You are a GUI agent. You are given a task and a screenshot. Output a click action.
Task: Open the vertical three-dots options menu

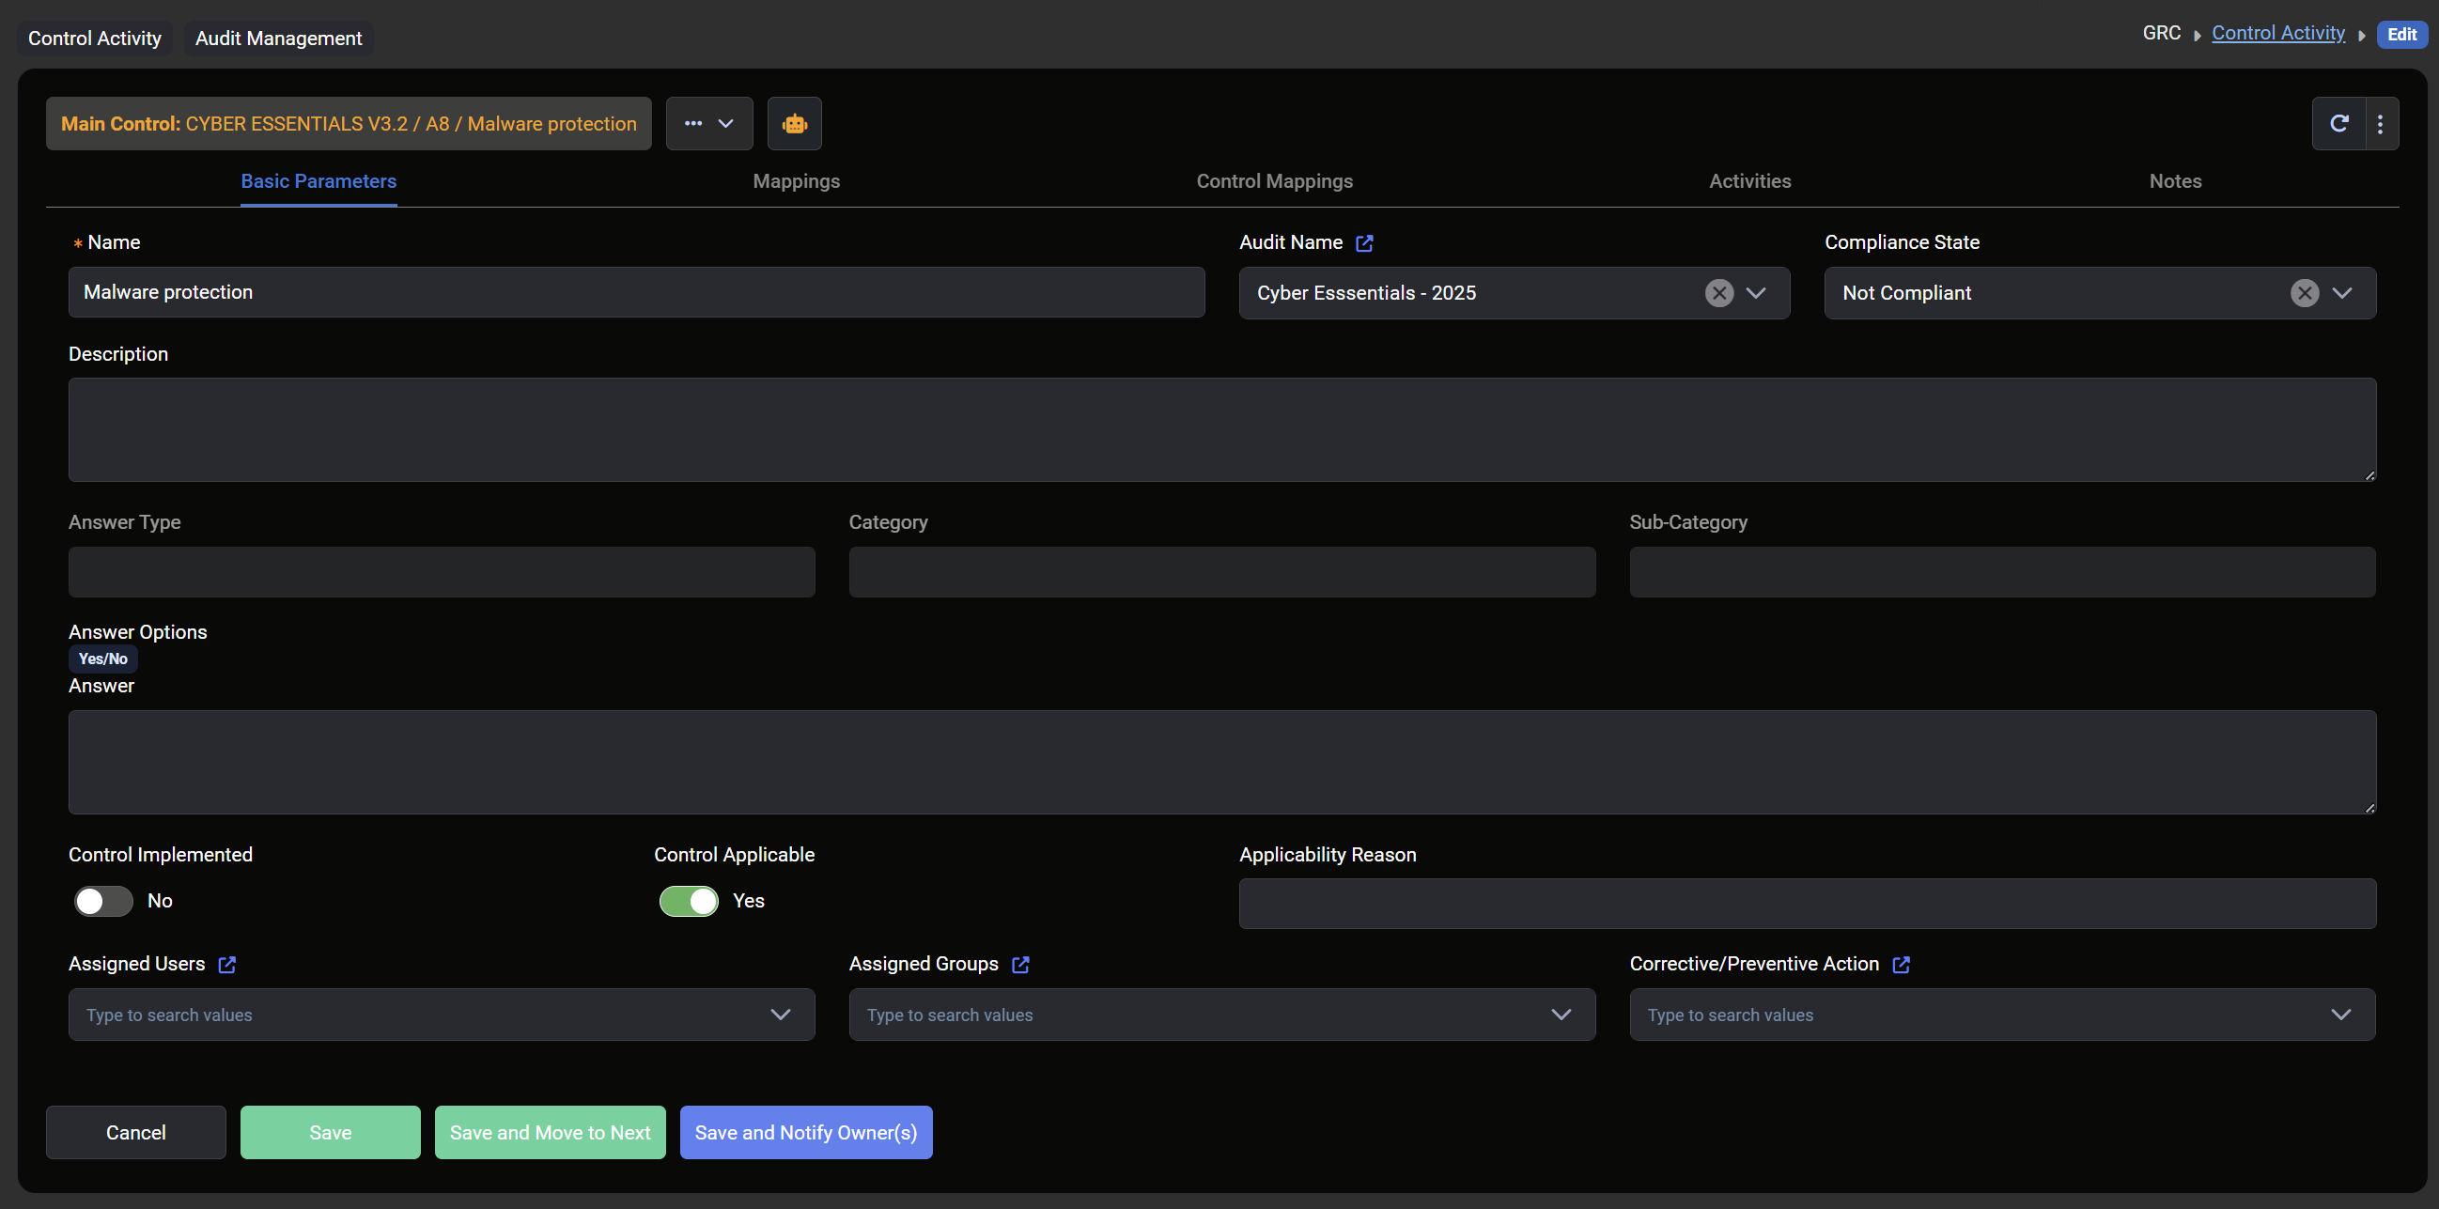(x=2381, y=123)
